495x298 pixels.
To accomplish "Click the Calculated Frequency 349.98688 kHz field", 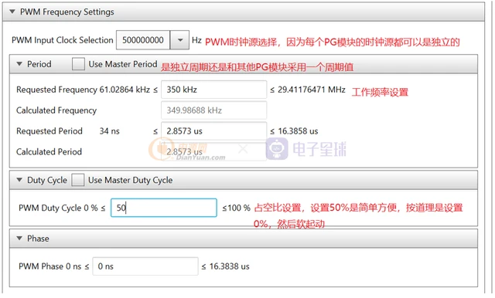I will coord(213,110).
